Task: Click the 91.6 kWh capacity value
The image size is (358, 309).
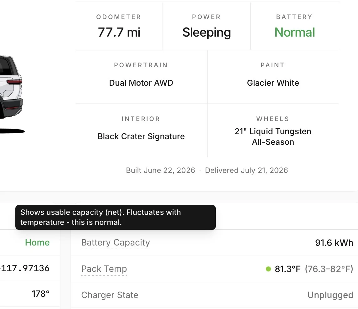Action: 334,243
